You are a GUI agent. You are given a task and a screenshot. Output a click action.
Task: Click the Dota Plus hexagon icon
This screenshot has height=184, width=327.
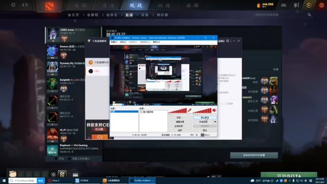(309, 5)
